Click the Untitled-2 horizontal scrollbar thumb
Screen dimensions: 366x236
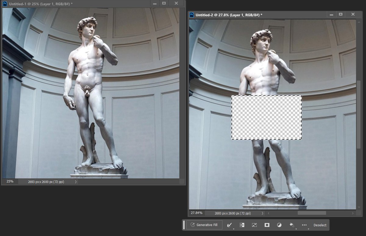[x=312, y=213]
